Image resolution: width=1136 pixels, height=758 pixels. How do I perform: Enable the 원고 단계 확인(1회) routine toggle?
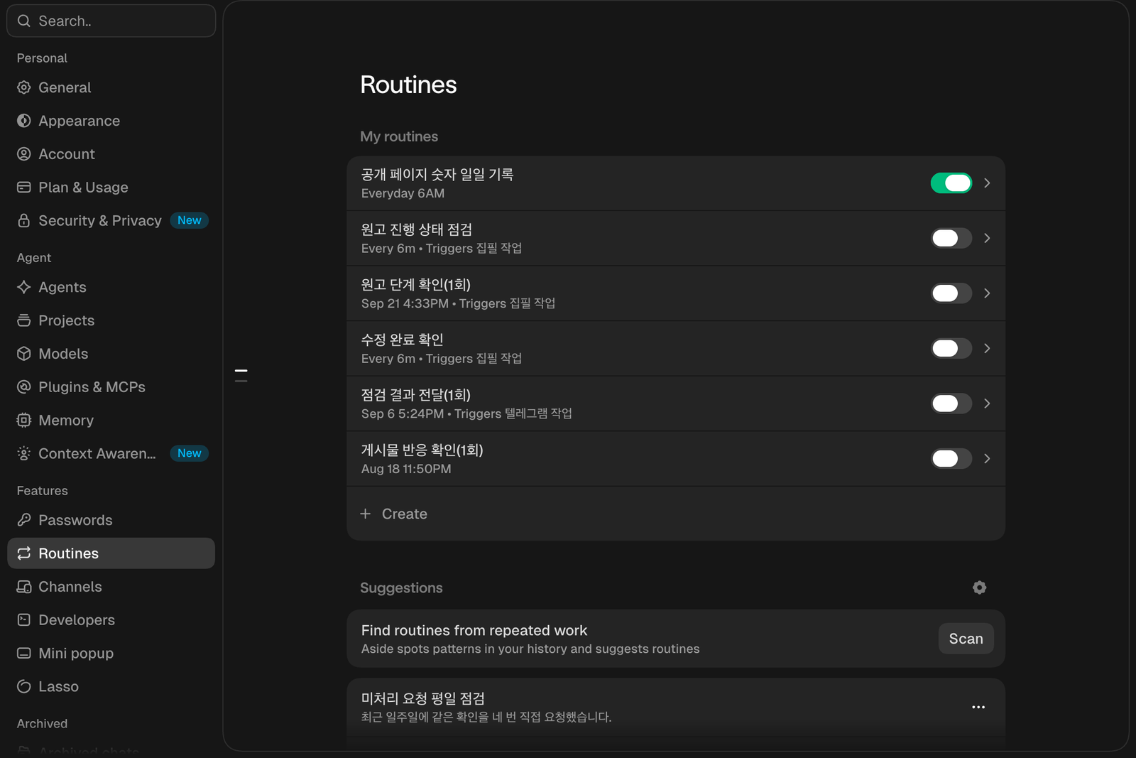(951, 293)
